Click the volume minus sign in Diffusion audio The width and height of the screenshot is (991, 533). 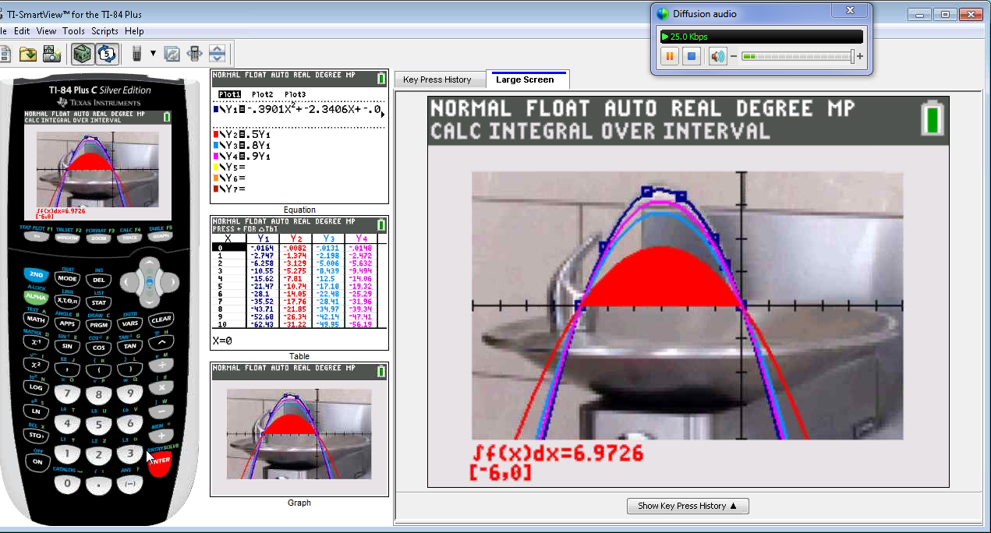(x=734, y=56)
